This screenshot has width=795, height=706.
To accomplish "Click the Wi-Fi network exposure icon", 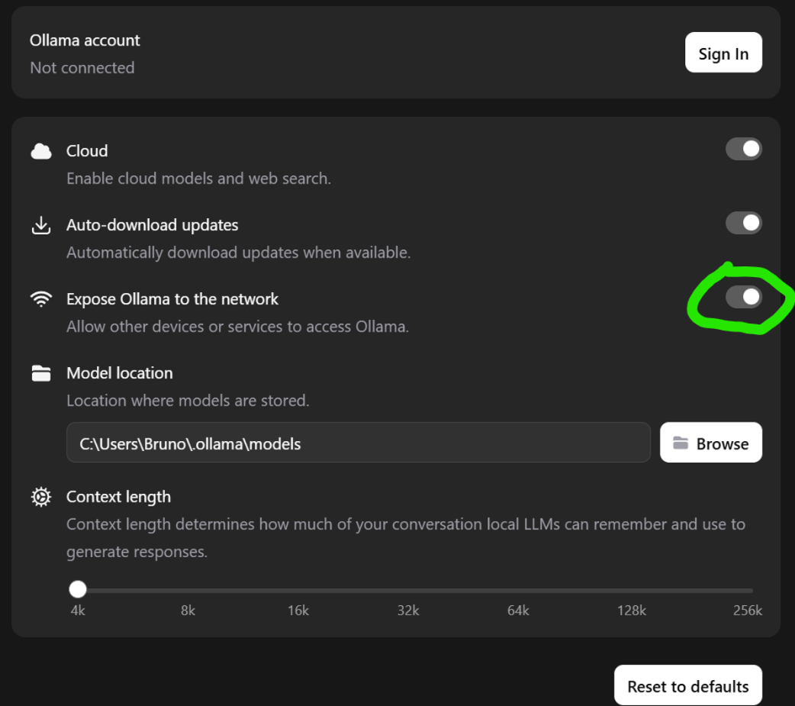I will (x=41, y=298).
